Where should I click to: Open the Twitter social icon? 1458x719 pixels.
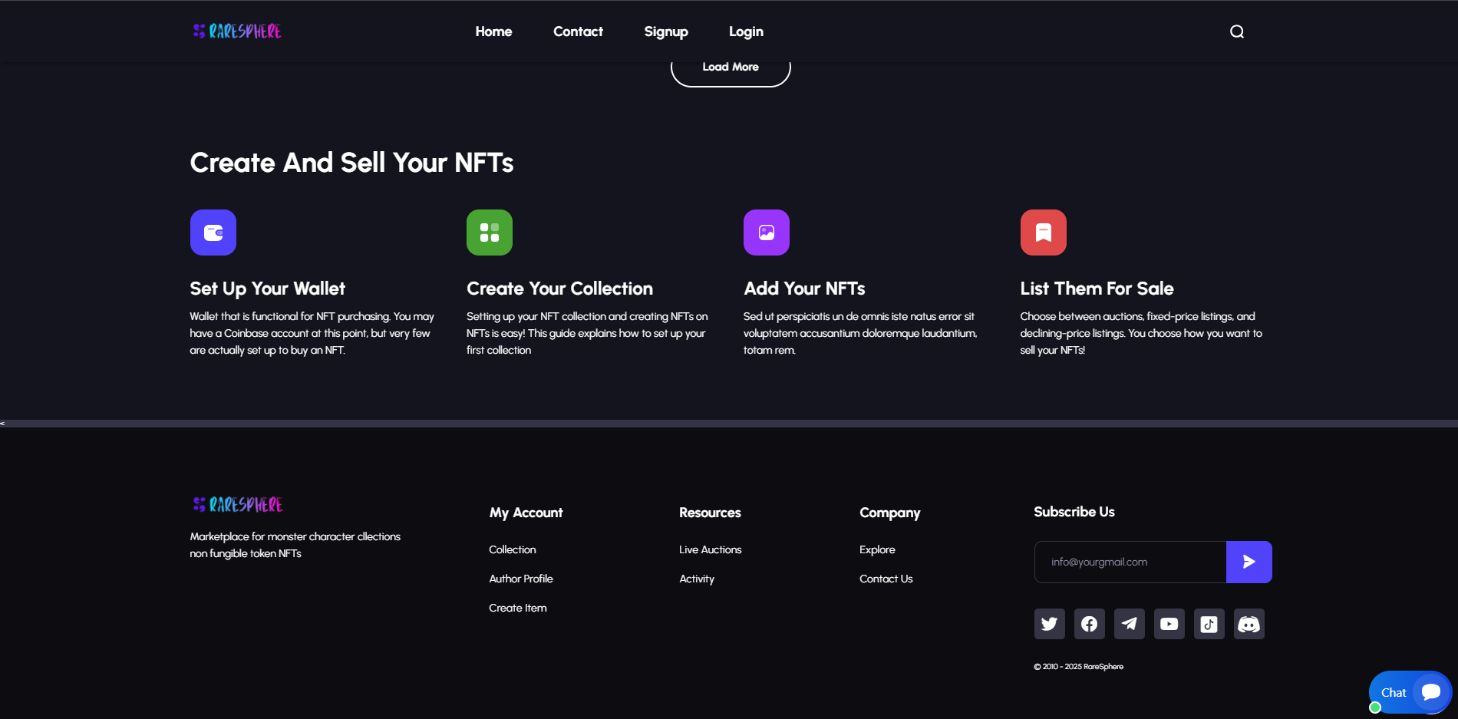click(x=1049, y=624)
